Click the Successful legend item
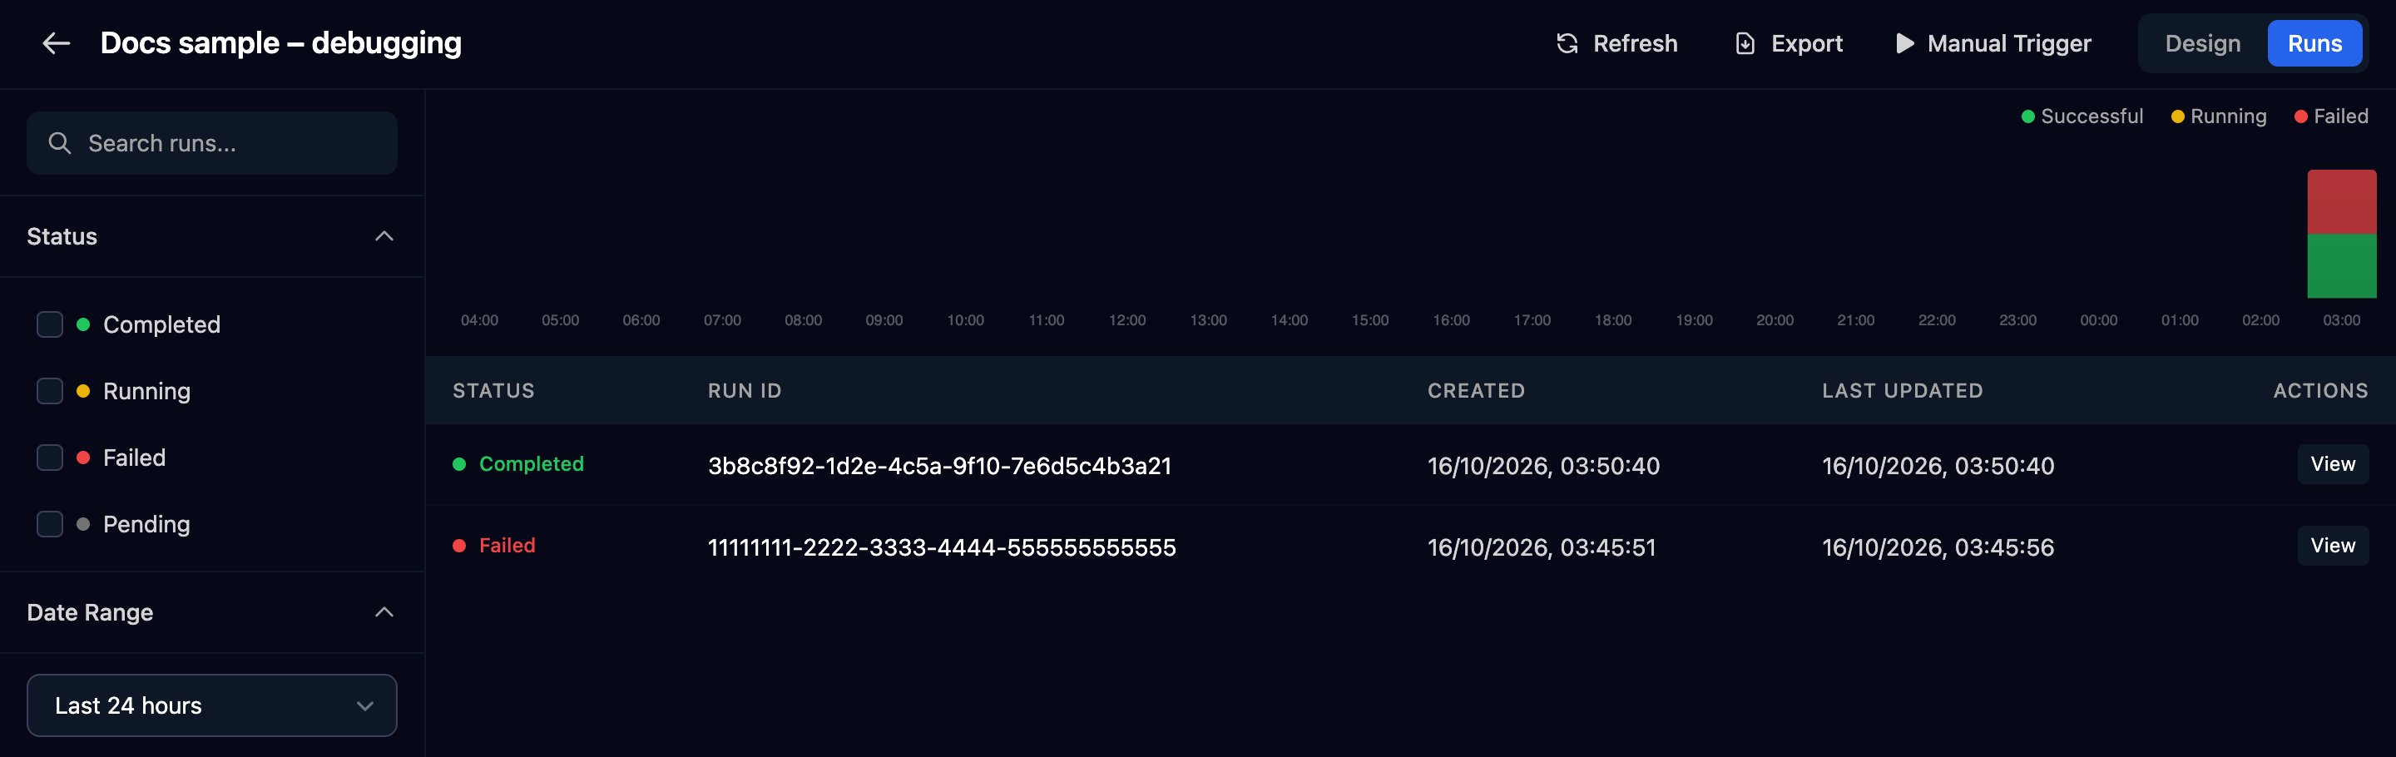The height and width of the screenshot is (757, 2396). pyautogui.click(x=2082, y=116)
